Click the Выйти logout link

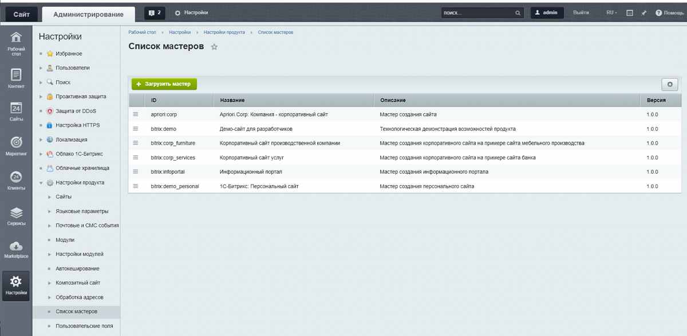[x=581, y=13]
